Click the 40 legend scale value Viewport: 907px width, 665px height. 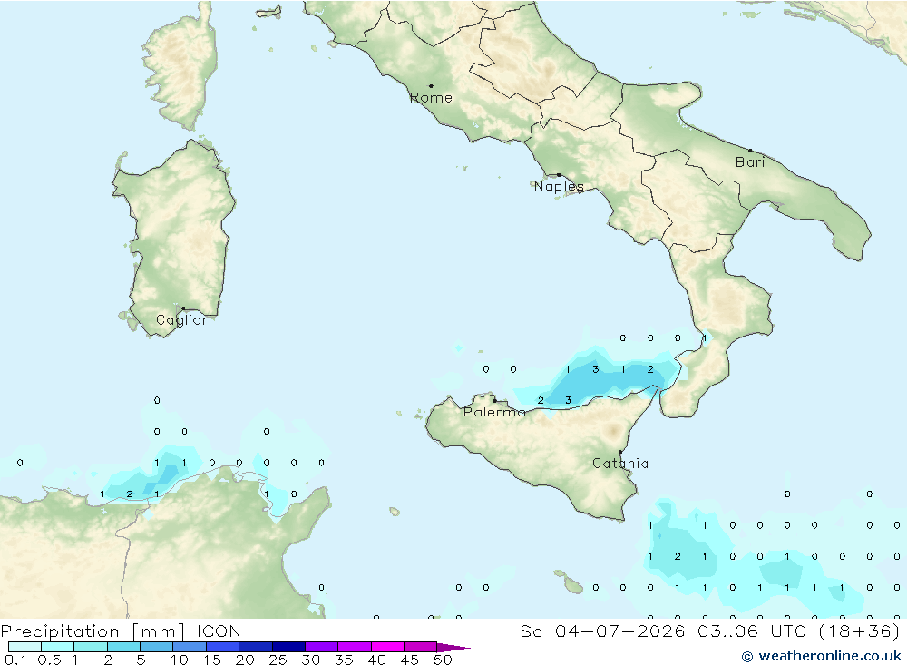[x=377, y=660]
